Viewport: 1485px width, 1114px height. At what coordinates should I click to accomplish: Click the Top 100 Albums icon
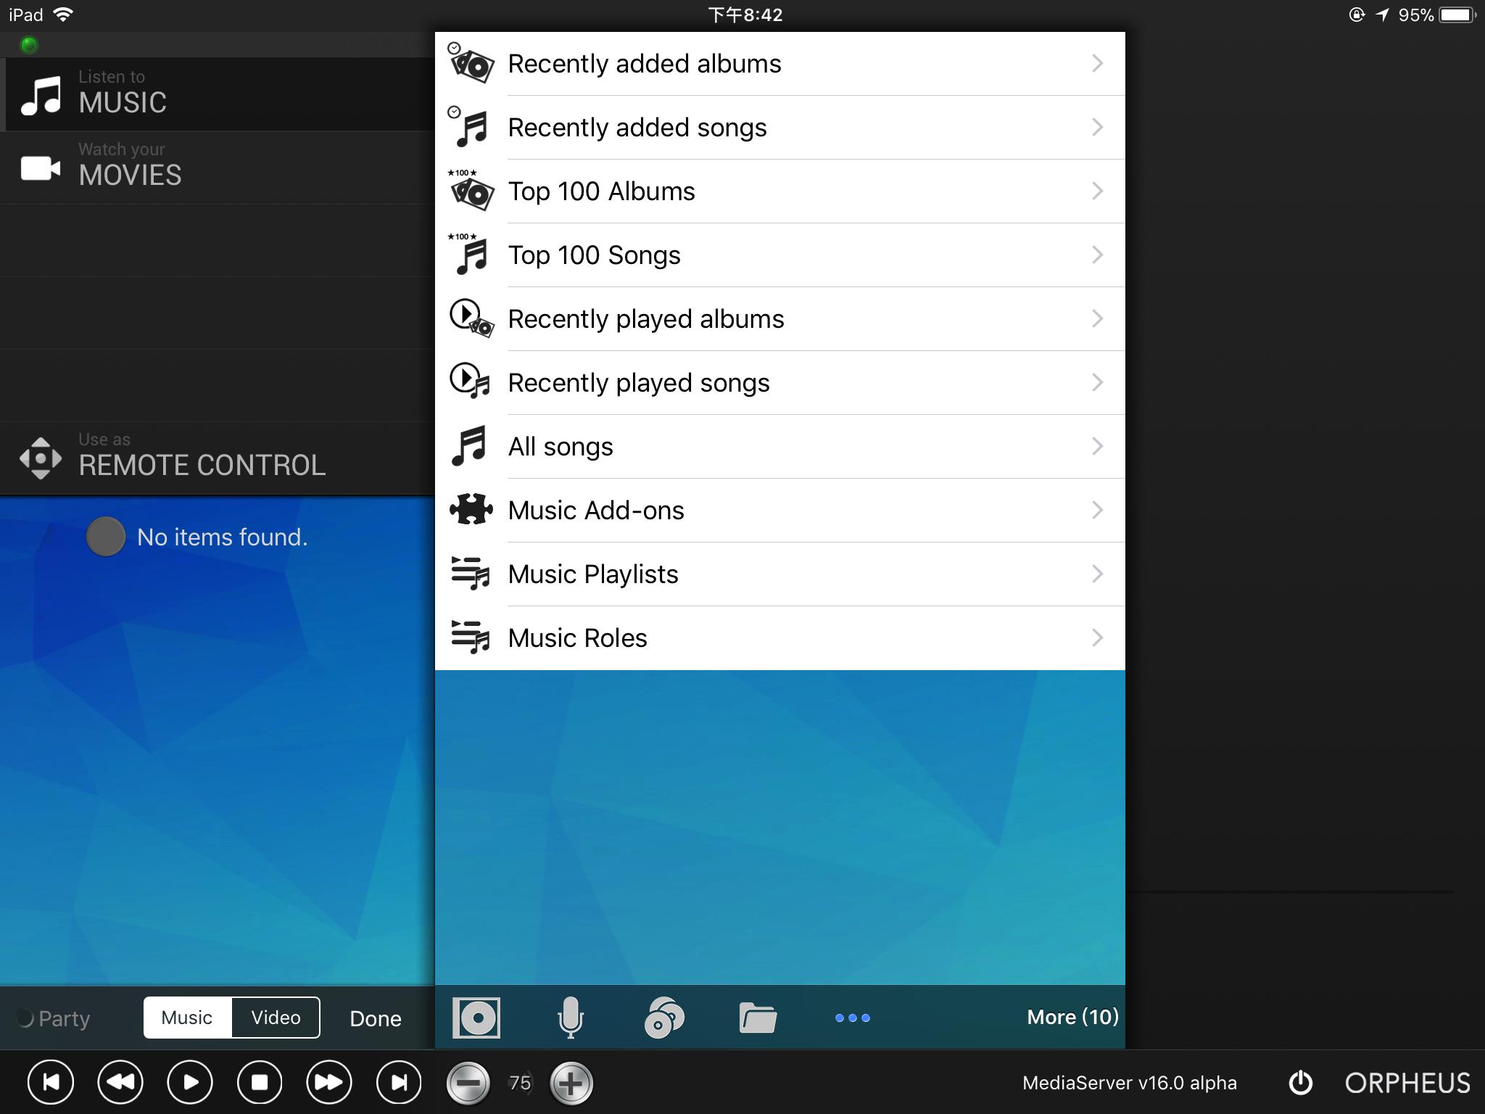click(x=471, y=191)
